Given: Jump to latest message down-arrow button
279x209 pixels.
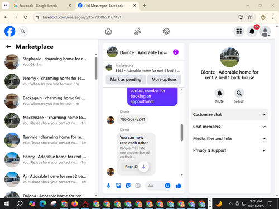Looking at the screenshot, I should pyautogui.click(x=143, y=167).
